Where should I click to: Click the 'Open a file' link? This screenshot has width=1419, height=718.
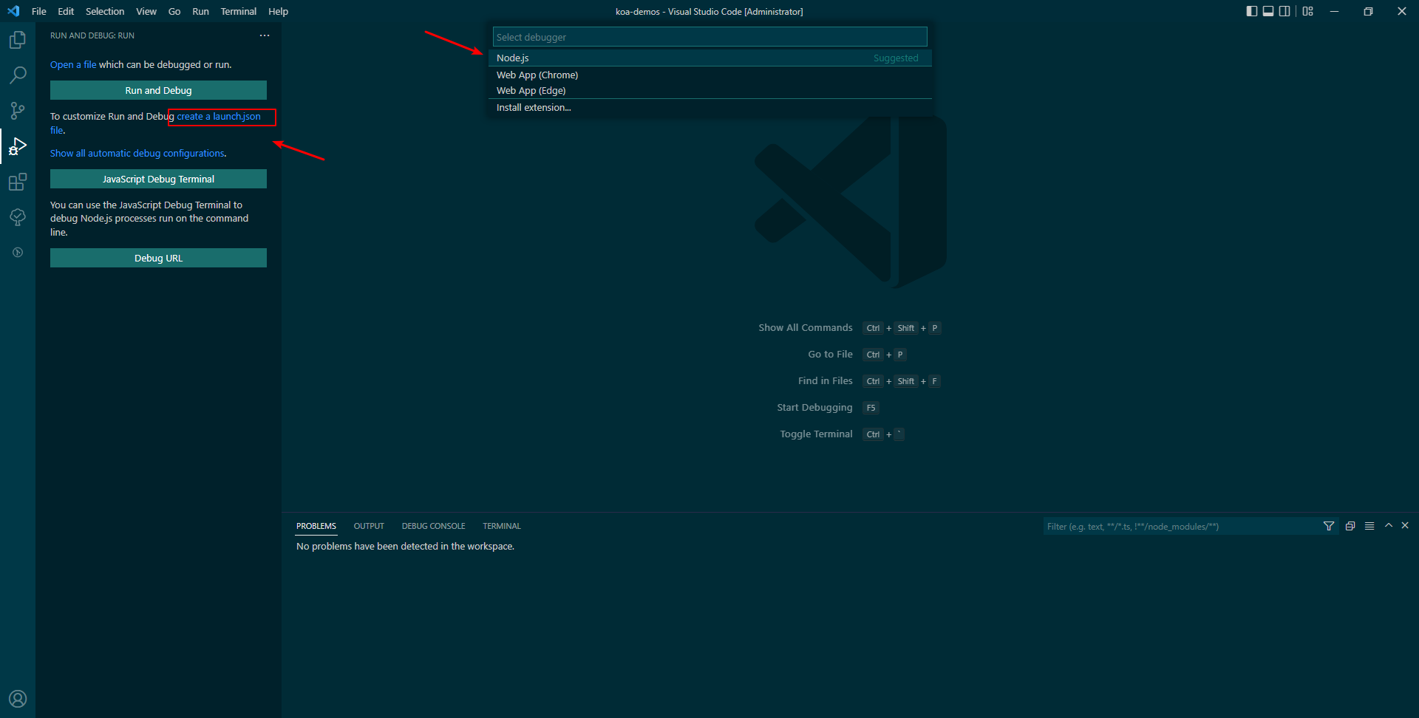coord(73,65)
